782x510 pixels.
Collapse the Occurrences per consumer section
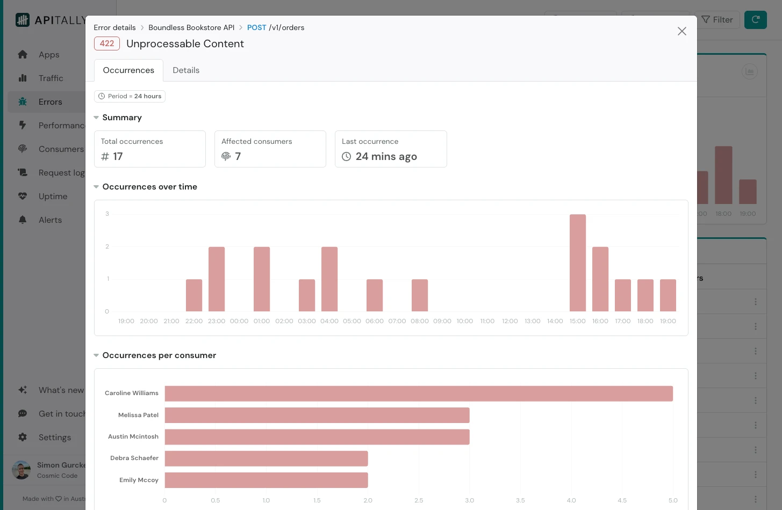click(96, 355)
